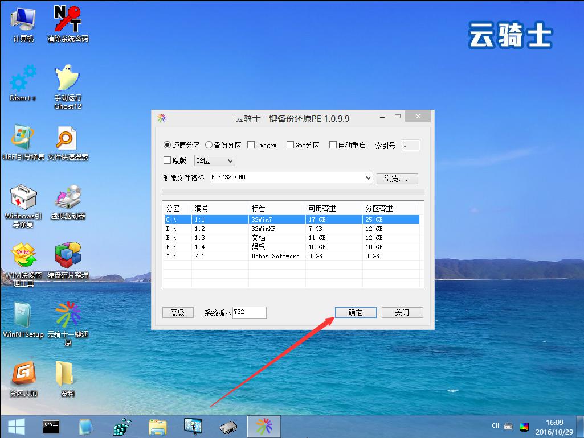Open Dism++ from the desktop
The height and width of the screenshot is (438, 584).
point(22,80)
